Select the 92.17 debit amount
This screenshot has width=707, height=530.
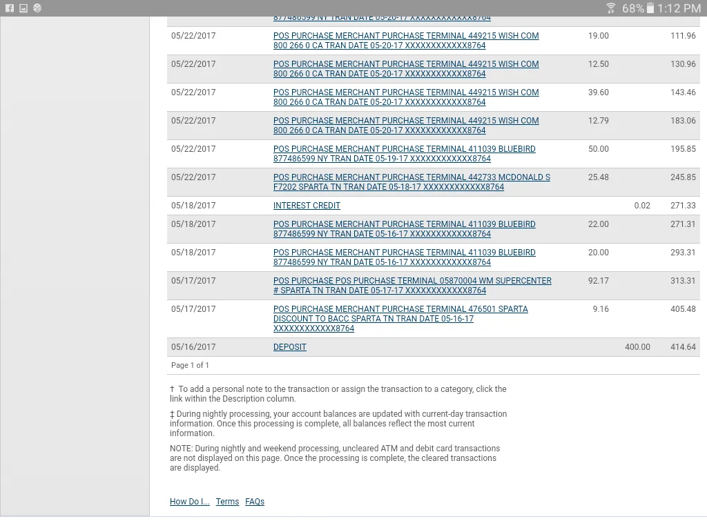[x=599, y=281]
